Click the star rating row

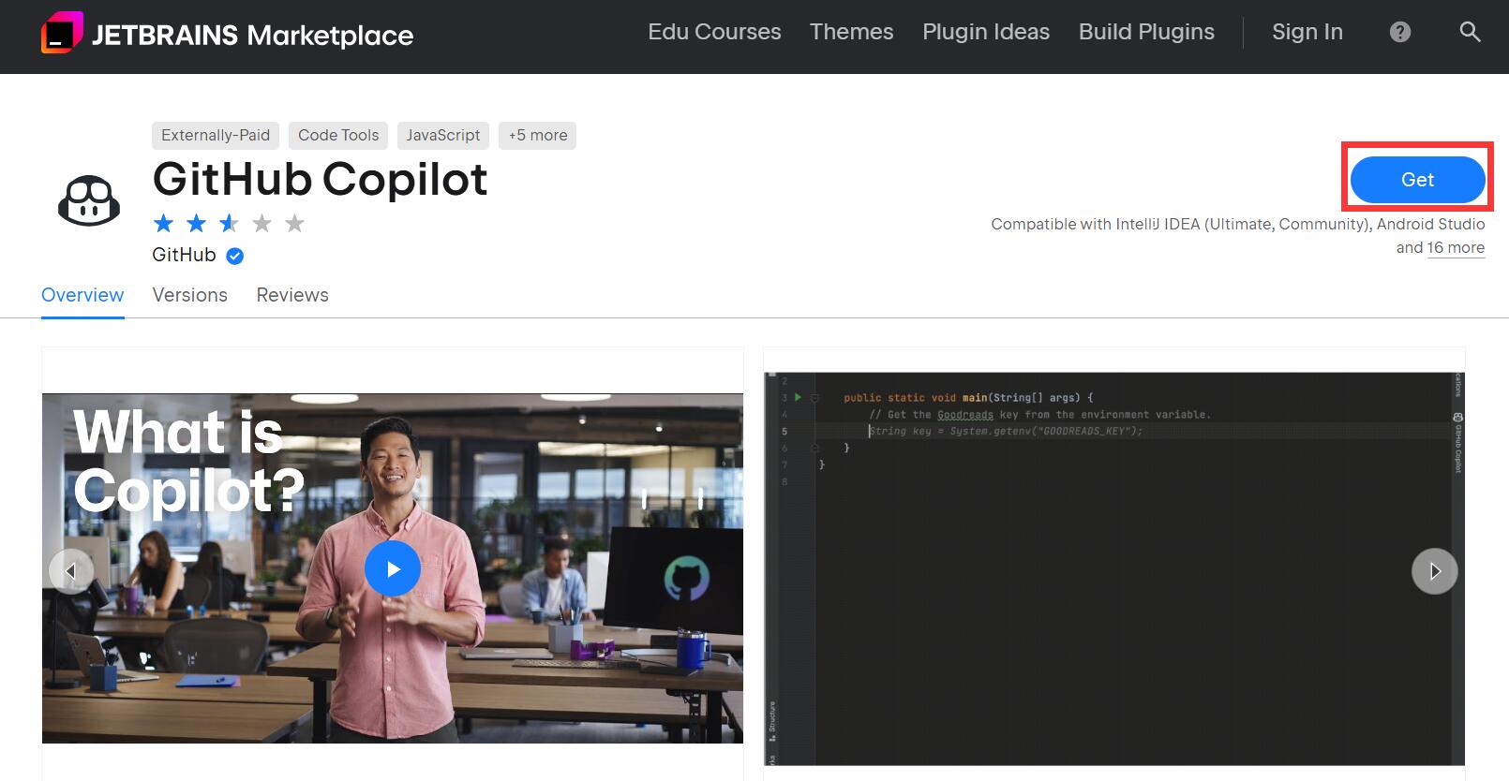229,223
